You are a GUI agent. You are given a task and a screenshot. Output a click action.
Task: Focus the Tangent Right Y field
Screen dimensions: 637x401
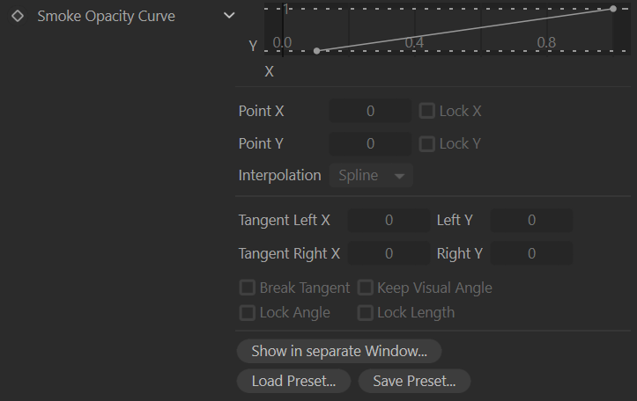point(531,253)
